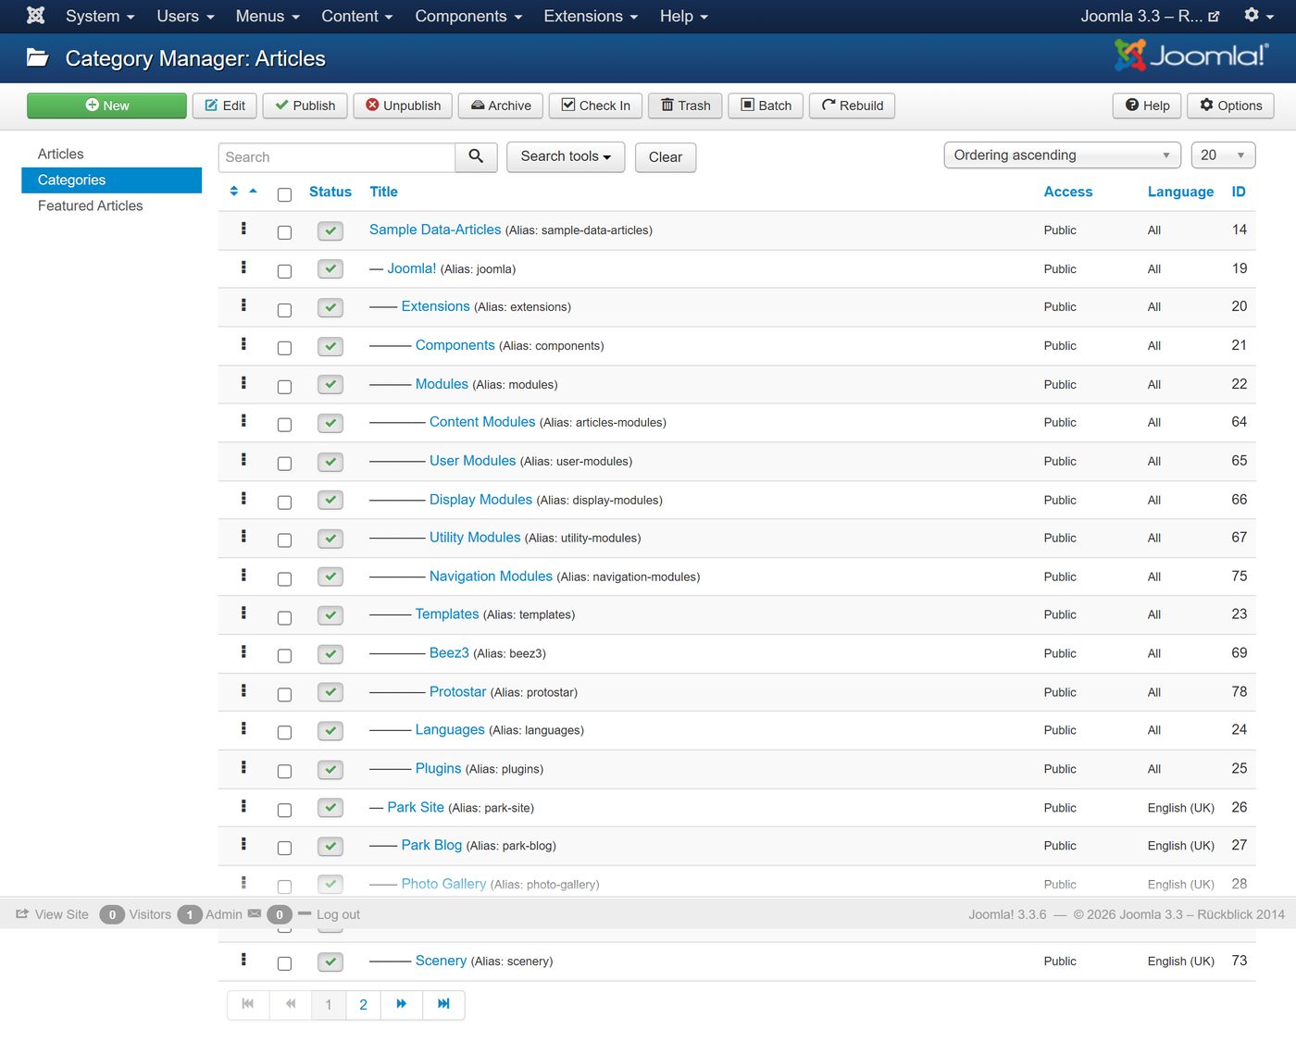Tick the checkbox for Sample Data-Articles
This screenshot has width=1296, height=1042.
pyautogui.click(x=284, y=233)
